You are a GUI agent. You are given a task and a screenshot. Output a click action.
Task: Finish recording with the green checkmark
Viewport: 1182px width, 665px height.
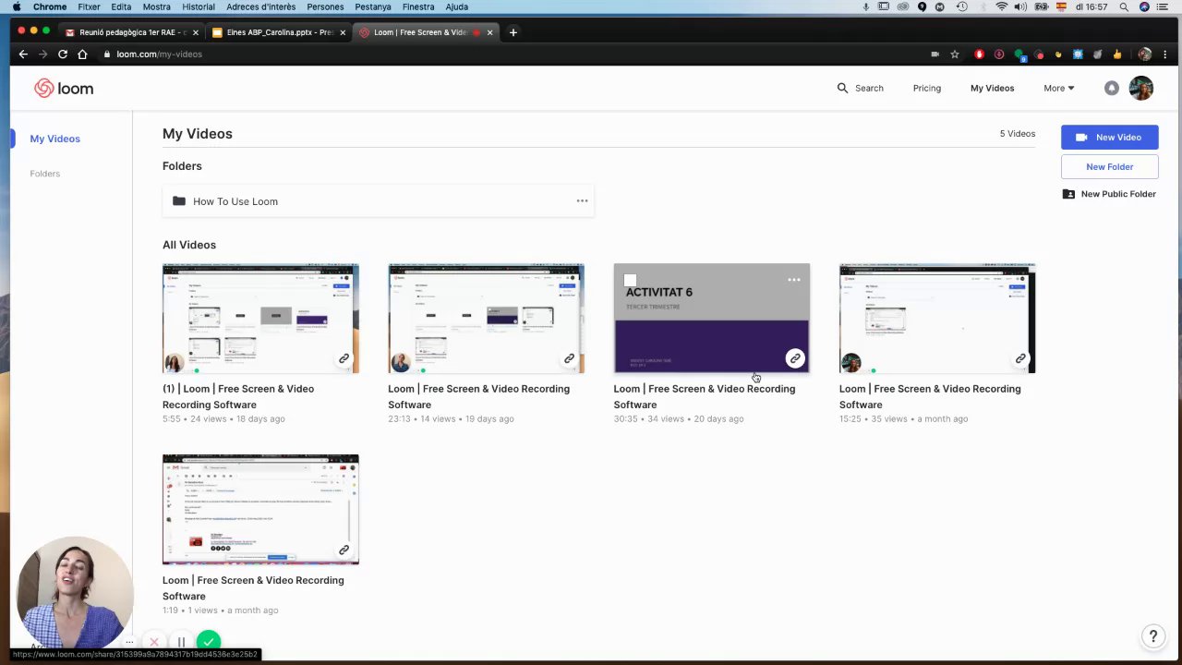coord(209,641)
